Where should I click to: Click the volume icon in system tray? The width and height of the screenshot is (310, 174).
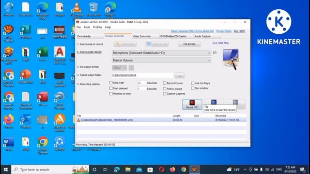click(267, 170)
